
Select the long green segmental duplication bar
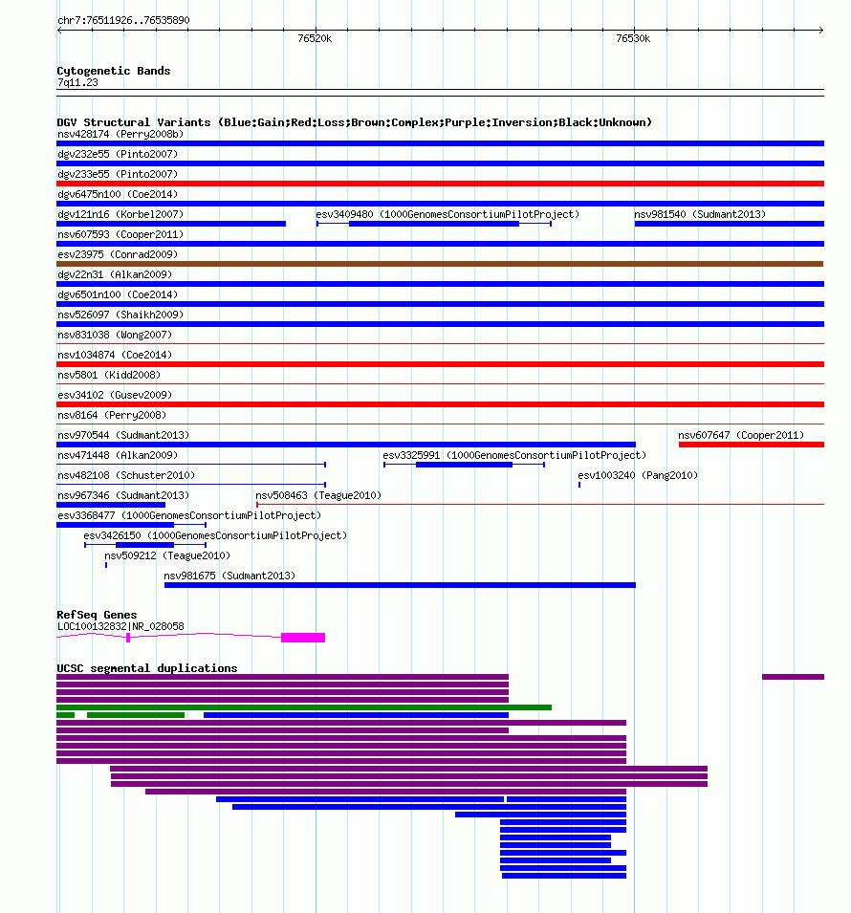(304, 707)
